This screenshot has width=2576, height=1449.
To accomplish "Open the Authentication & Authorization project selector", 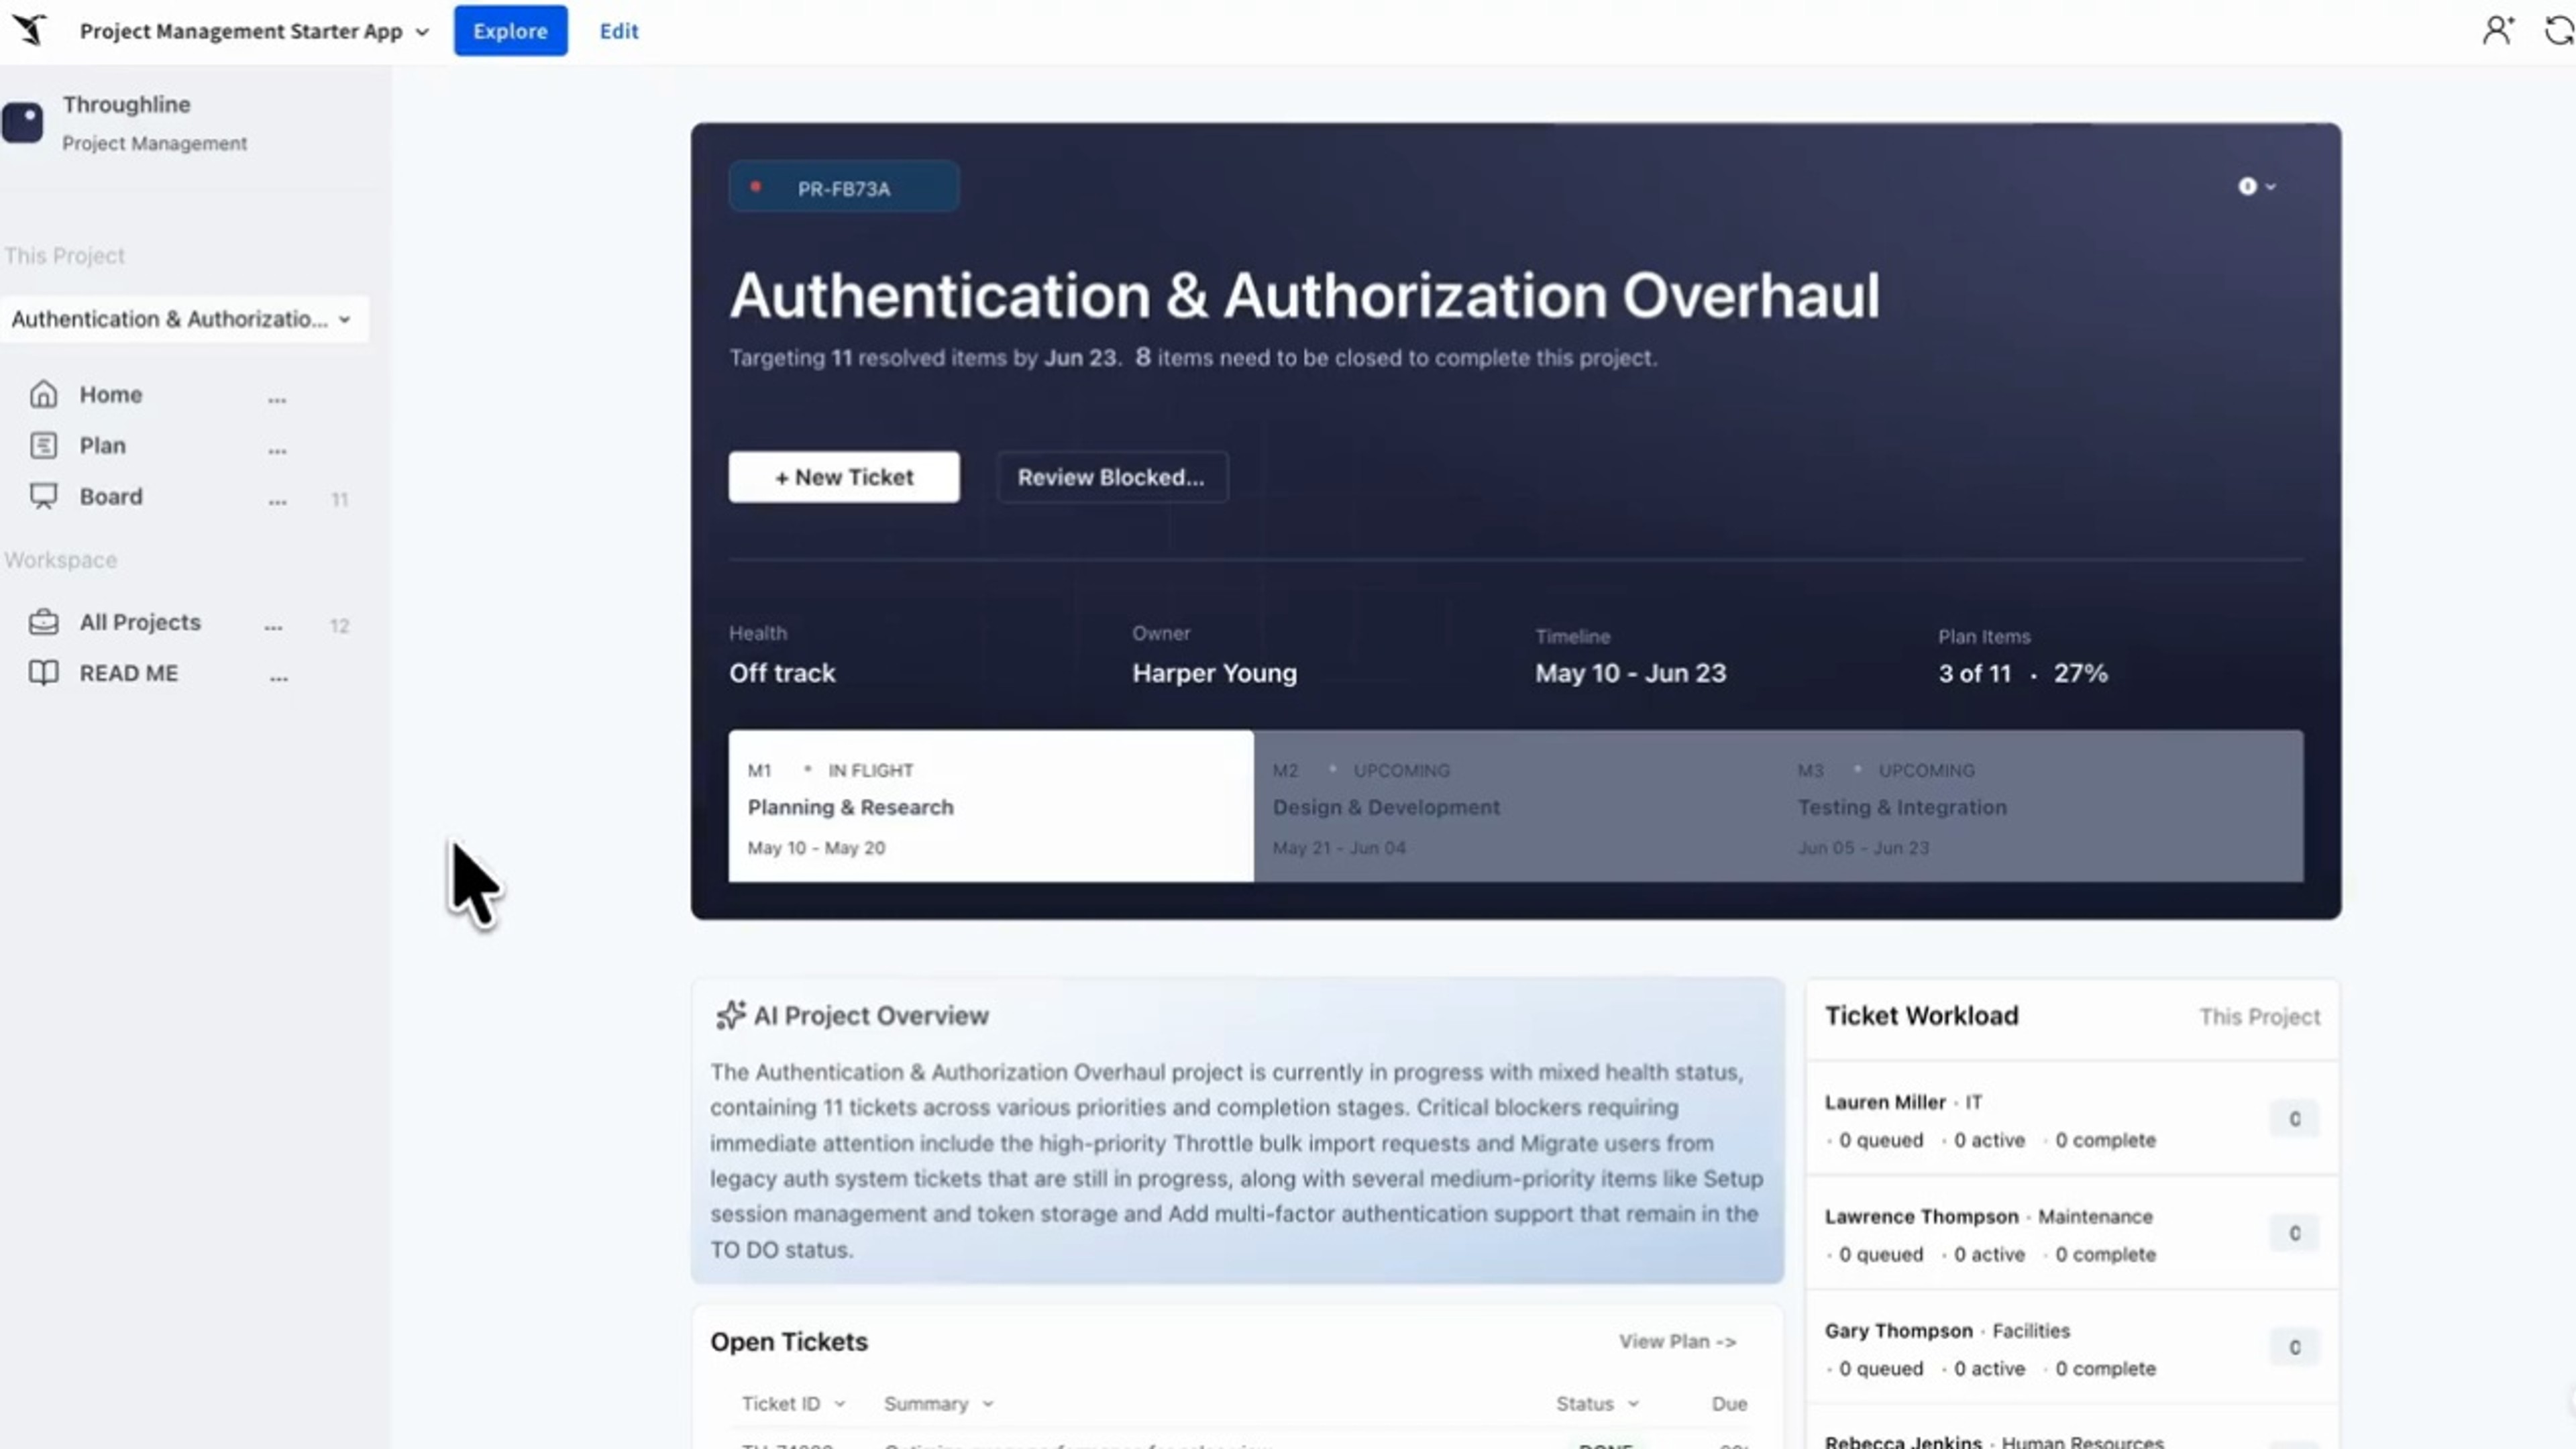I will click(x=183, y=319).
